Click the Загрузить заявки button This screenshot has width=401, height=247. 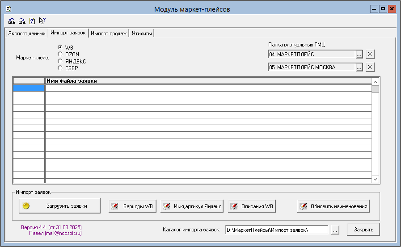[60, 206]
